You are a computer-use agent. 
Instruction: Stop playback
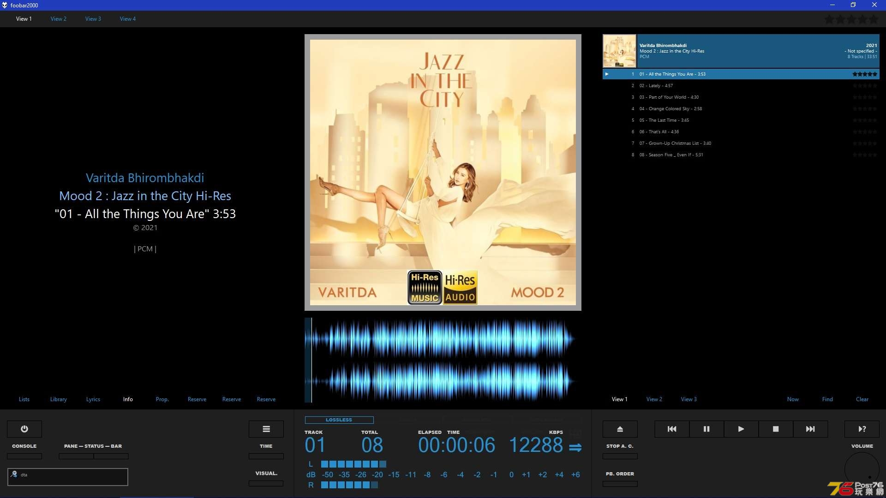[776, 429]
